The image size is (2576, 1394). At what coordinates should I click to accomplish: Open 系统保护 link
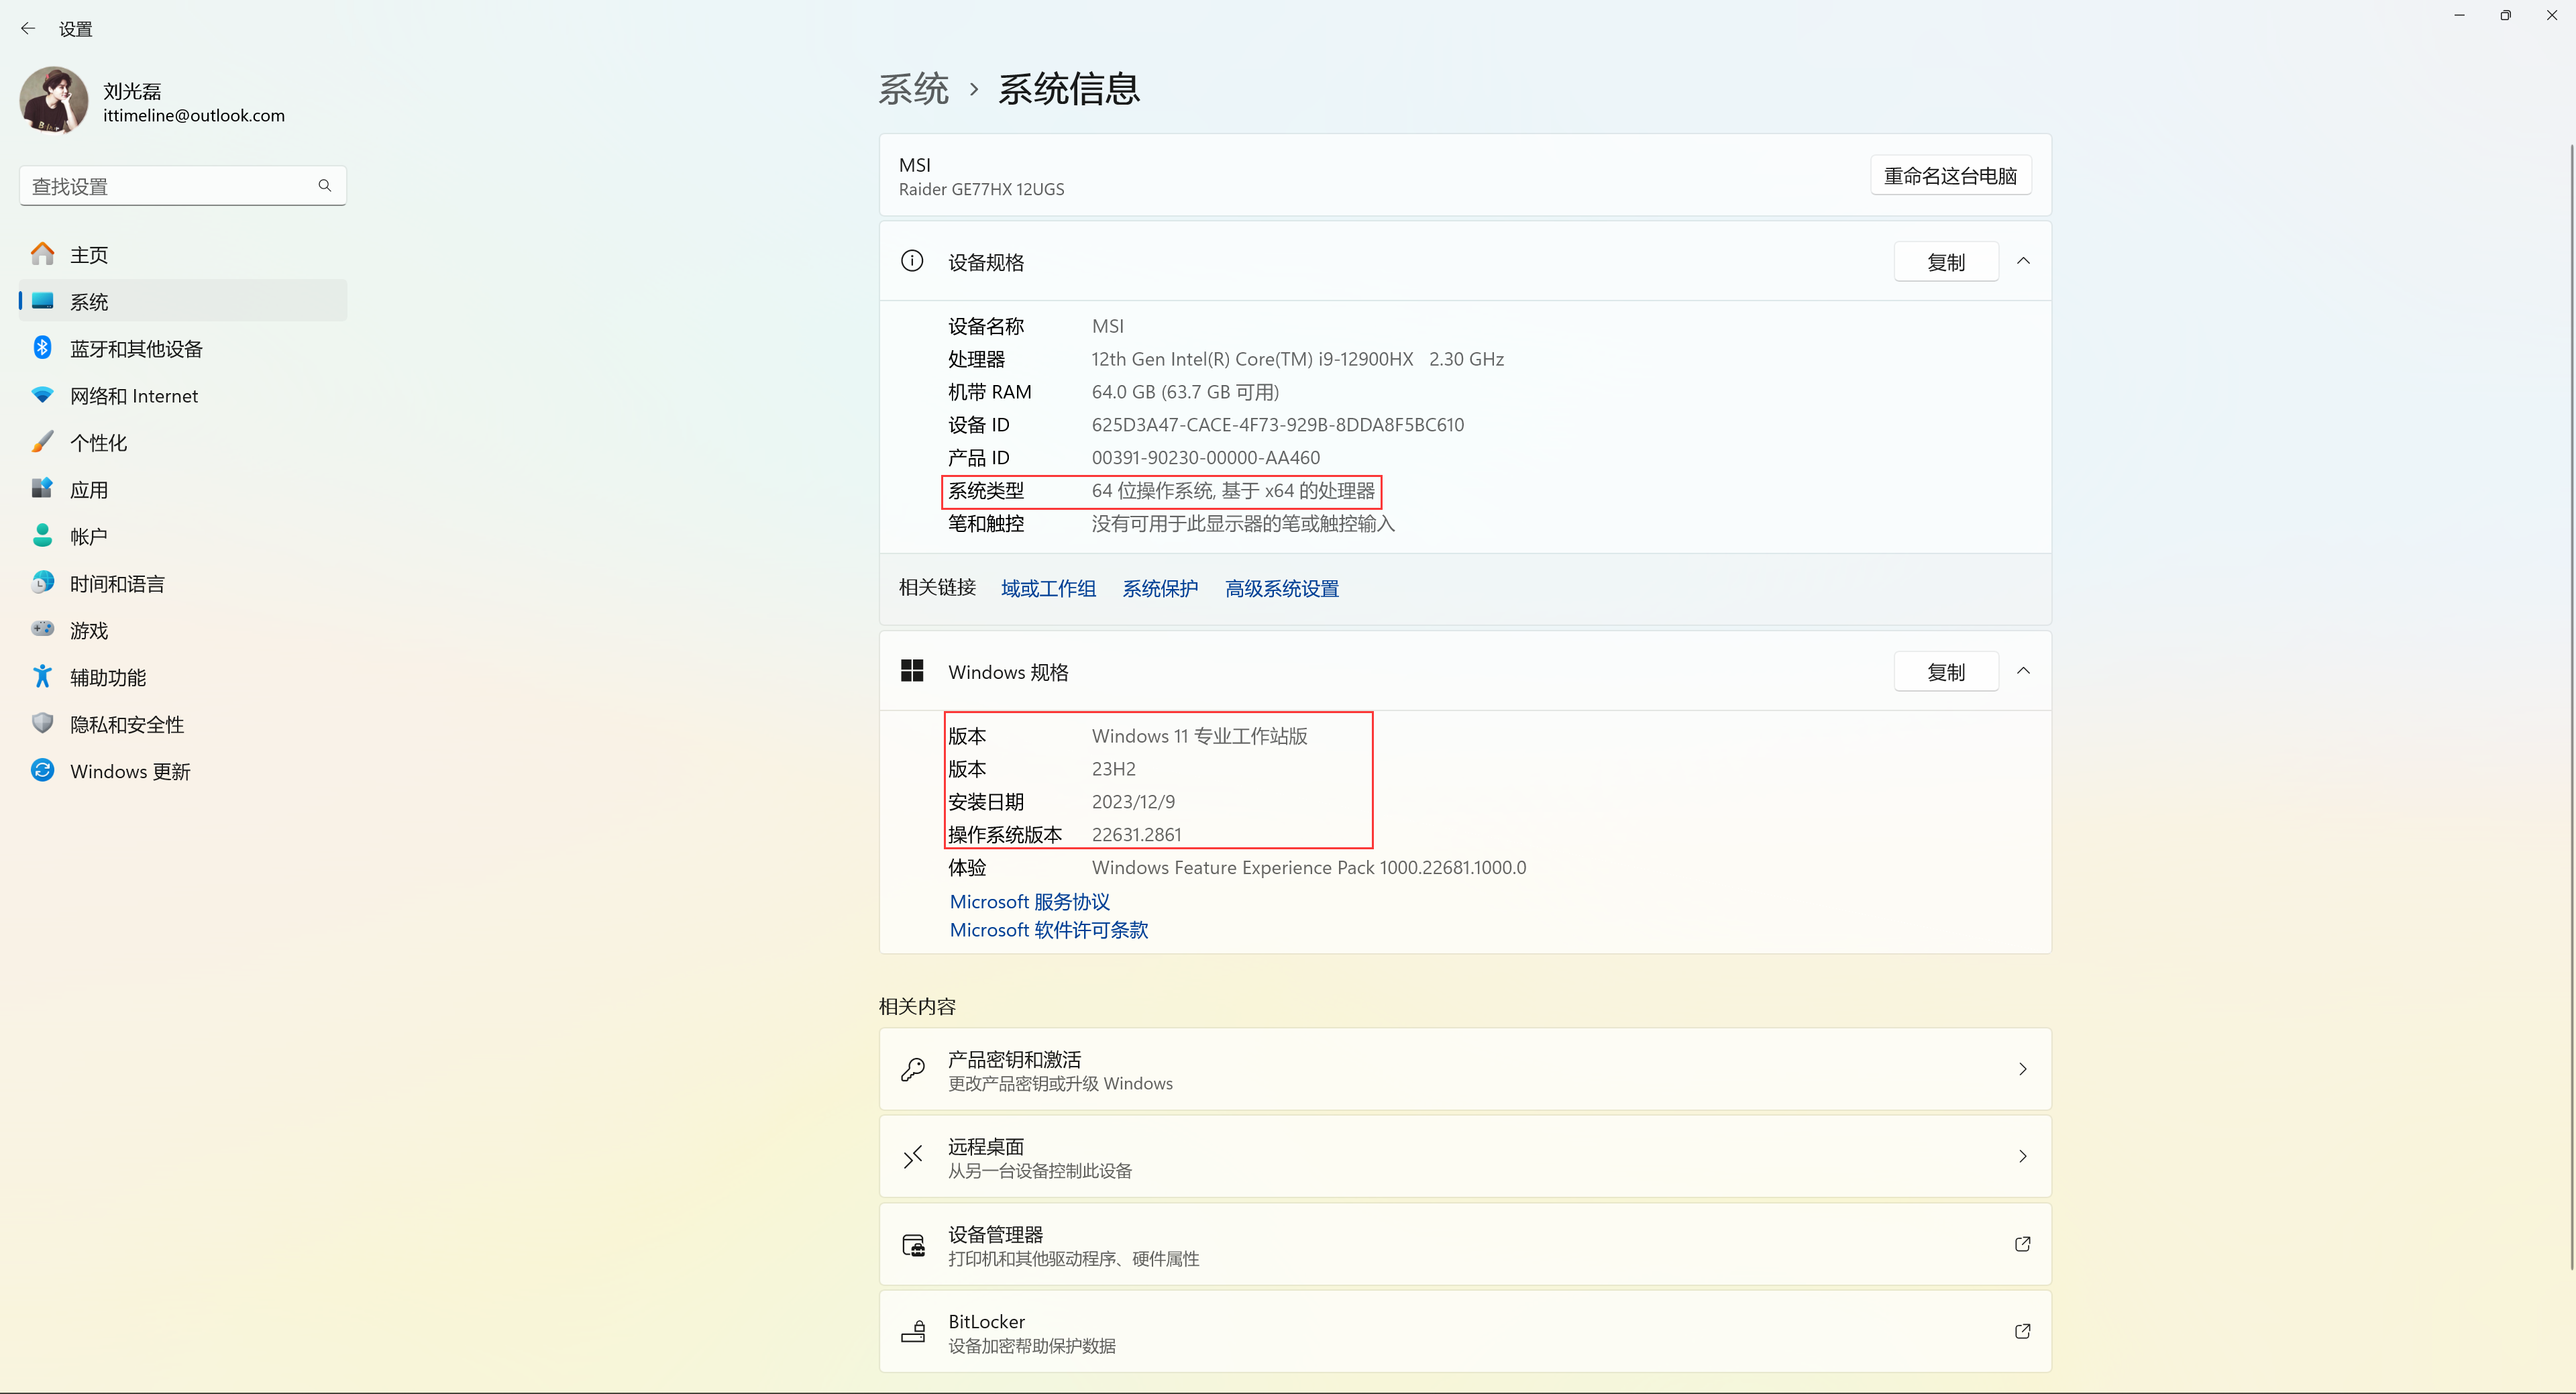(x=1160, y=588)
